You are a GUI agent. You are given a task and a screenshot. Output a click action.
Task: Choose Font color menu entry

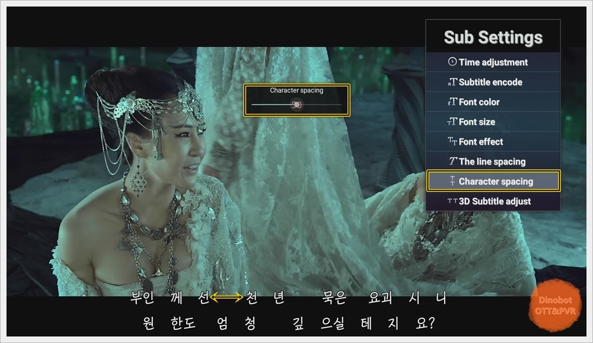coord(493,102)
